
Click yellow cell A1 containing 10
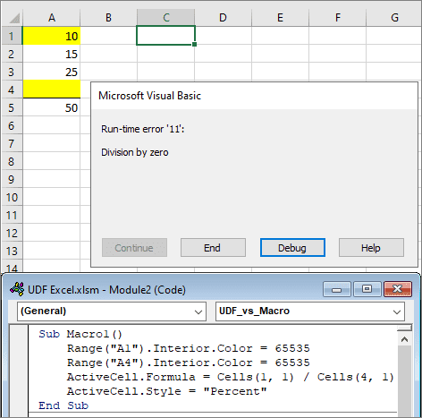52,36
